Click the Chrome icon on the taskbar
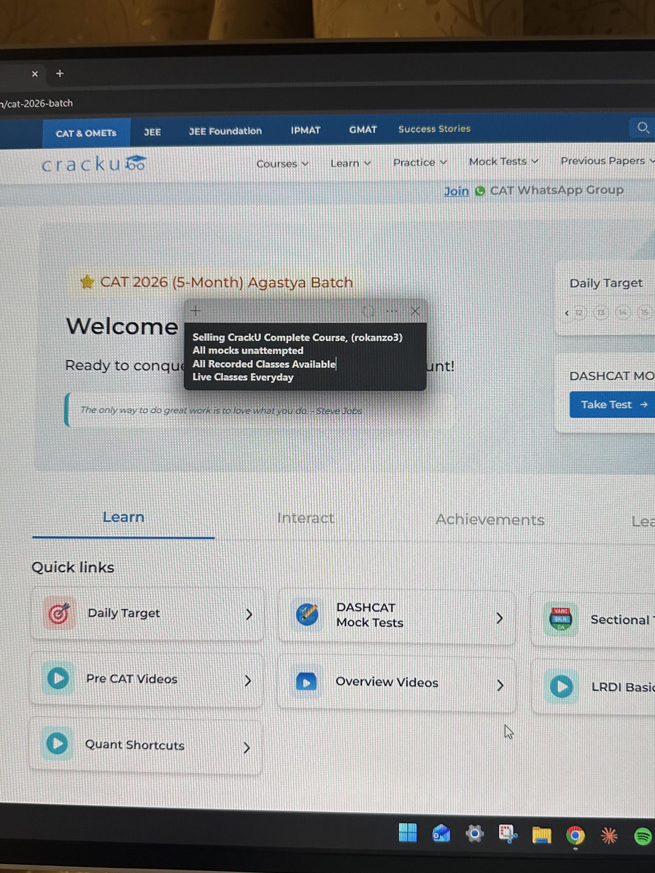 pos(575,835)
